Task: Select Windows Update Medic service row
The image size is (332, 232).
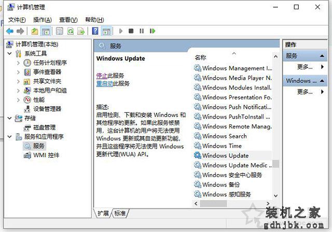Action: 233,165
